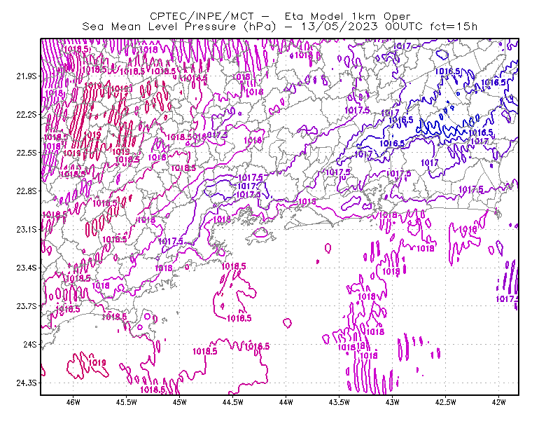The image size is (560, 433).
Task: Select the 24.3S latitude axis label
Action: (27, 383)
